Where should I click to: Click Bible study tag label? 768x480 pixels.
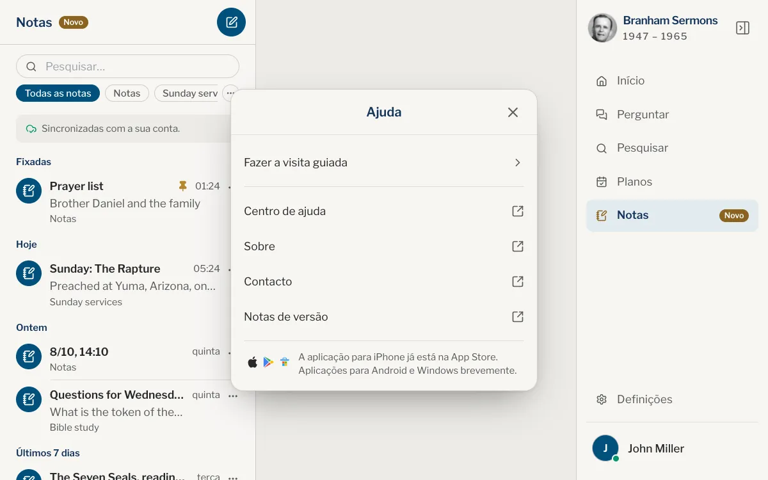coord(74,428)
